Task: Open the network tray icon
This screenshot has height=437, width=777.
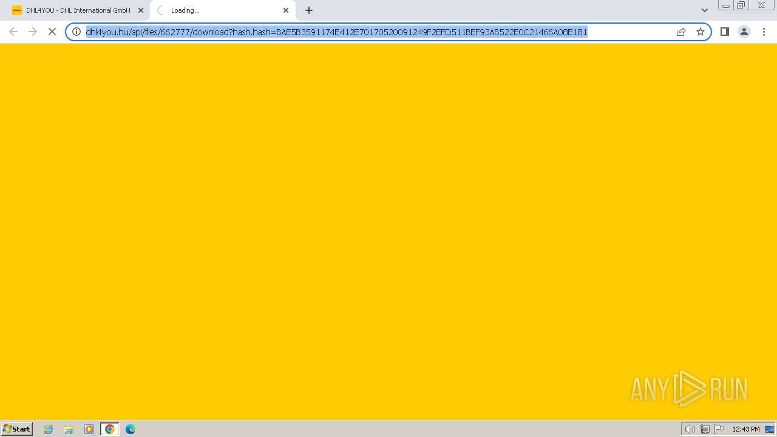Action: coord(705,429)
